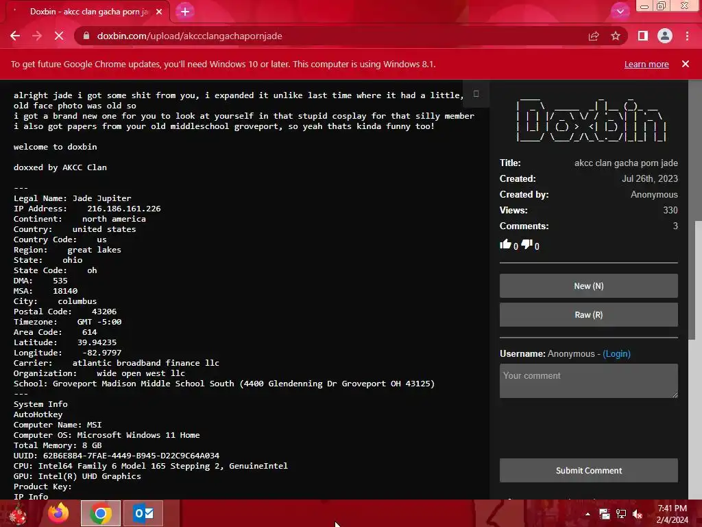702x527 pixels.
Task: Share this page using the share icon
Action: coord(594,36)
